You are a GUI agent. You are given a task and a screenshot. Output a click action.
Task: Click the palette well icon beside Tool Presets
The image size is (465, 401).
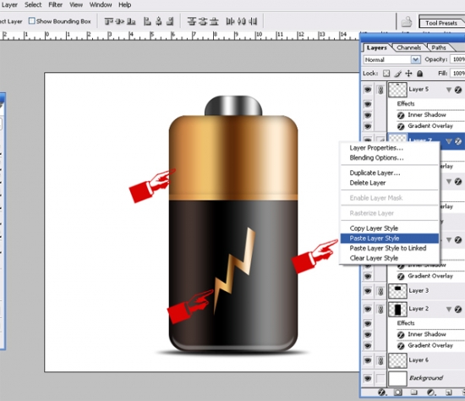point(407,22)
